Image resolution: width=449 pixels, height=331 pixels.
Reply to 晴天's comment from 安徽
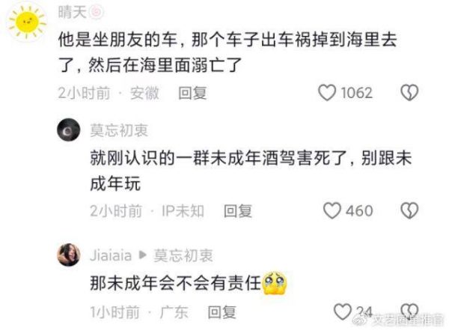click(x=192, y=93)
